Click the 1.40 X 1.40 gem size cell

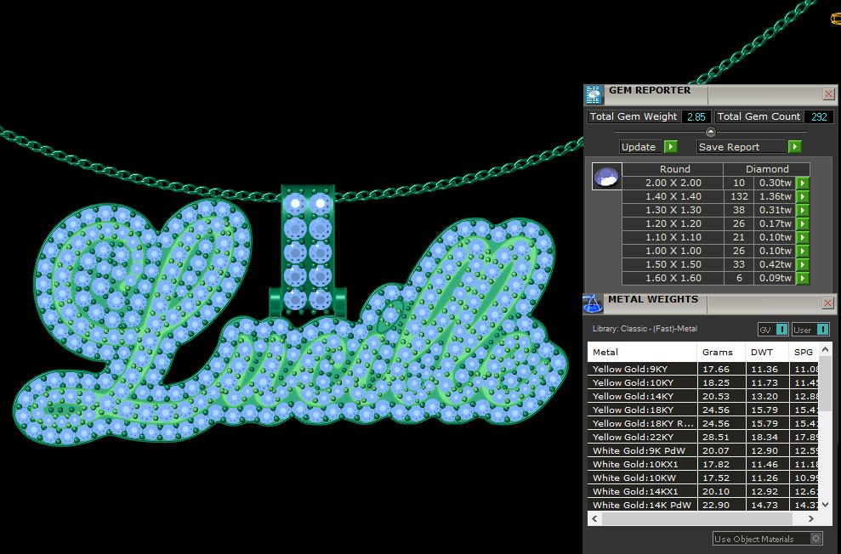click(673, 196)
